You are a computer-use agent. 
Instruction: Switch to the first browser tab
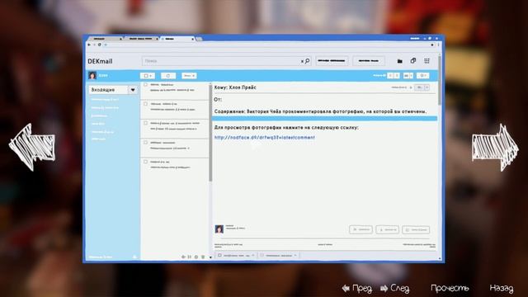[105, 39]
